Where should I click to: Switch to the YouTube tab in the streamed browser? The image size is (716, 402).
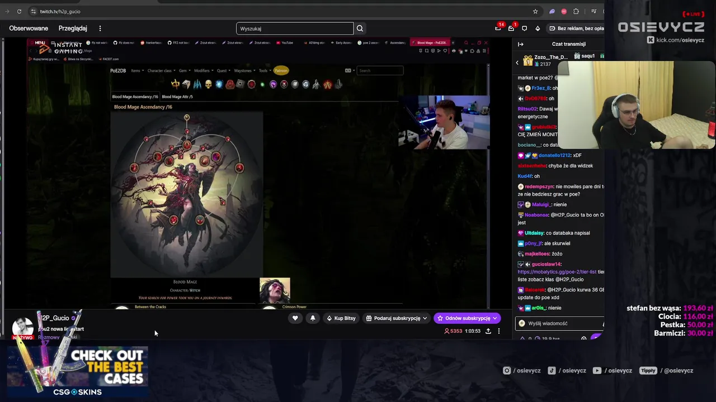click(x=285, y=43)
